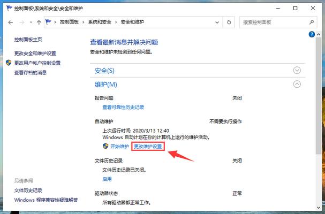Click 开始维护 link
This screenshot has height=214, width=325.
119,147
